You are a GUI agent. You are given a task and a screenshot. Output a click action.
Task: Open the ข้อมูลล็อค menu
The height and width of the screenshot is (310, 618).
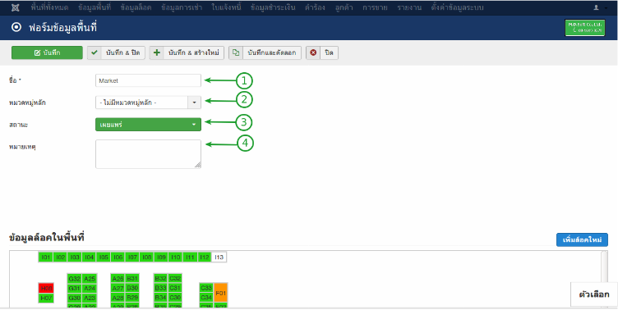[x=136, y=7]
